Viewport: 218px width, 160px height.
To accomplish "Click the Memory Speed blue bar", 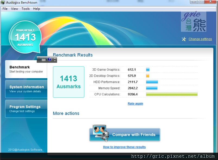I will (x=152, y=88).
